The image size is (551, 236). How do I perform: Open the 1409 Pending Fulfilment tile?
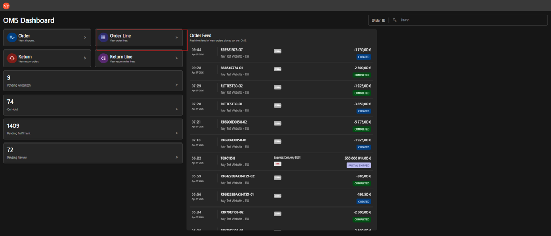(93, 129)
